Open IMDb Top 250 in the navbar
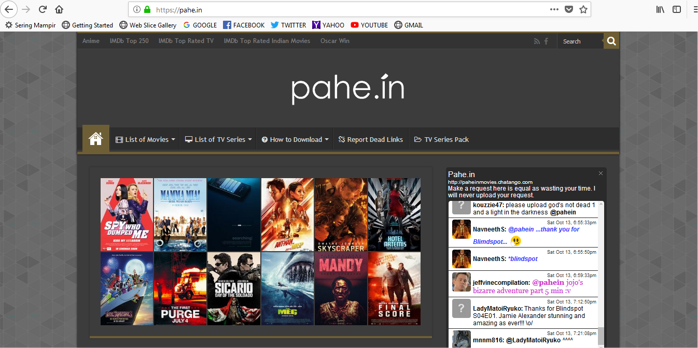Screen dimensions: 698x348 coord(129,40)
